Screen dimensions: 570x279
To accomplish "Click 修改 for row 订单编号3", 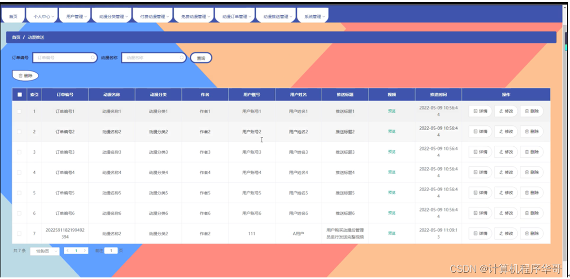I will [x=506, y=152].
